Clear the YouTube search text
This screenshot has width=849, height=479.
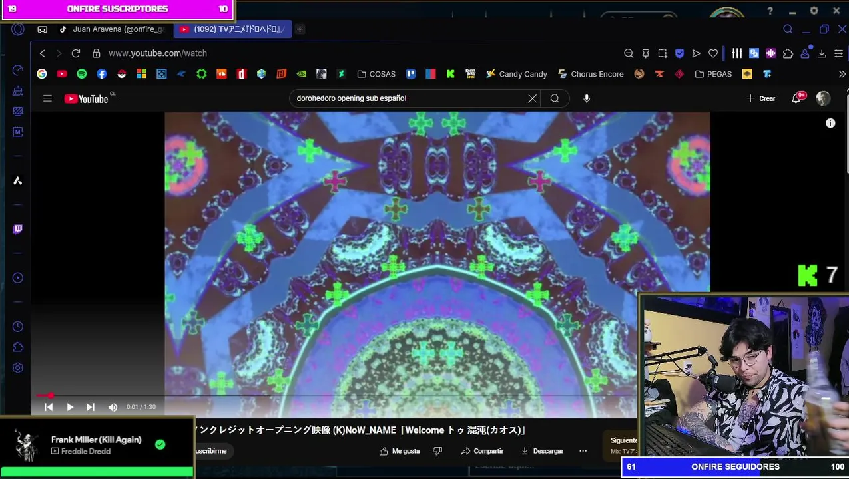click(x=532, y=98)
